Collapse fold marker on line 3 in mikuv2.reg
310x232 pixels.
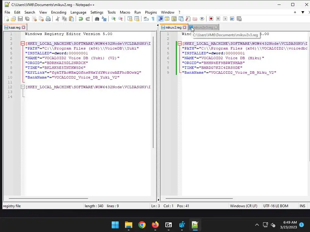point(180,43)
